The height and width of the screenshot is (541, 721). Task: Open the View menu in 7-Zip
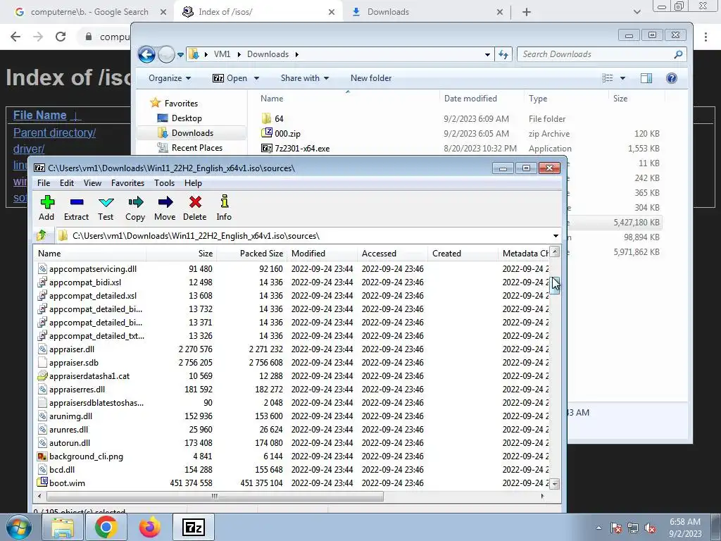(92, 183)
